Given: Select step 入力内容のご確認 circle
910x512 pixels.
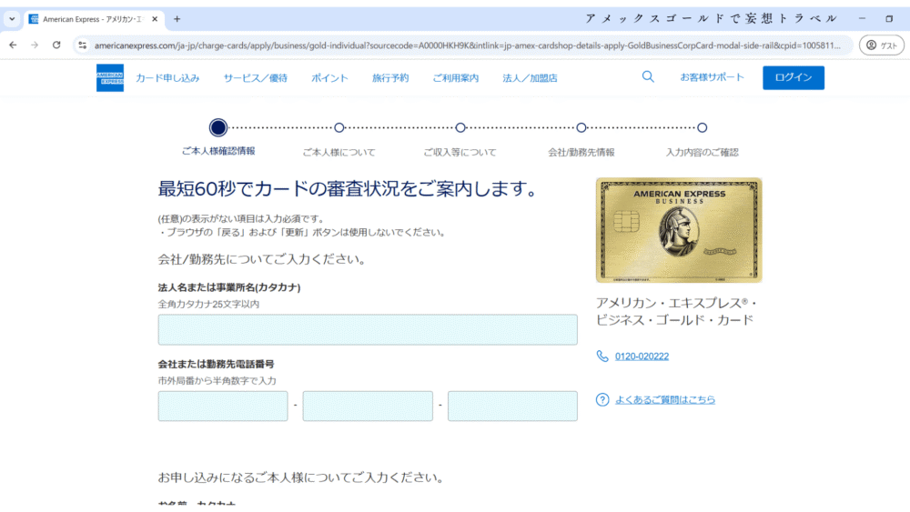Looking at the screenshot, I should (x=703, y=127).
